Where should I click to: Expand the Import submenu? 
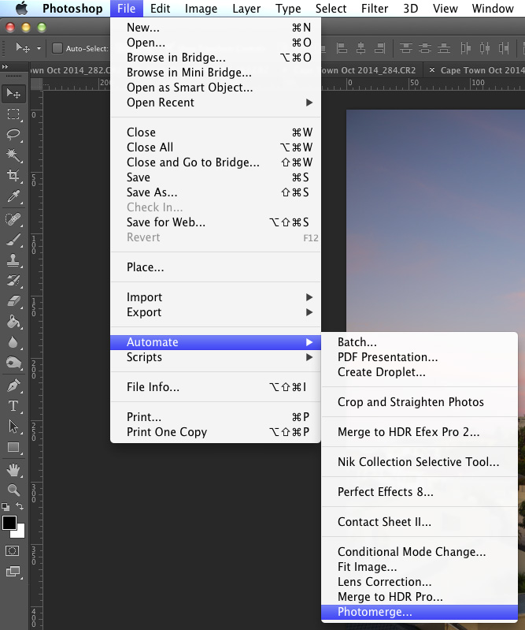coord(216,297)
